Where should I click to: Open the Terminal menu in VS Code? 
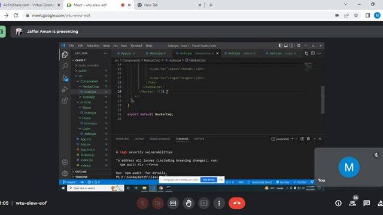click(x=136, y=45)
